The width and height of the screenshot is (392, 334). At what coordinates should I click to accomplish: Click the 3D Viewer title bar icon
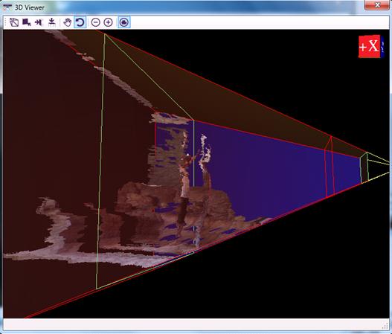tap(7, 7)
